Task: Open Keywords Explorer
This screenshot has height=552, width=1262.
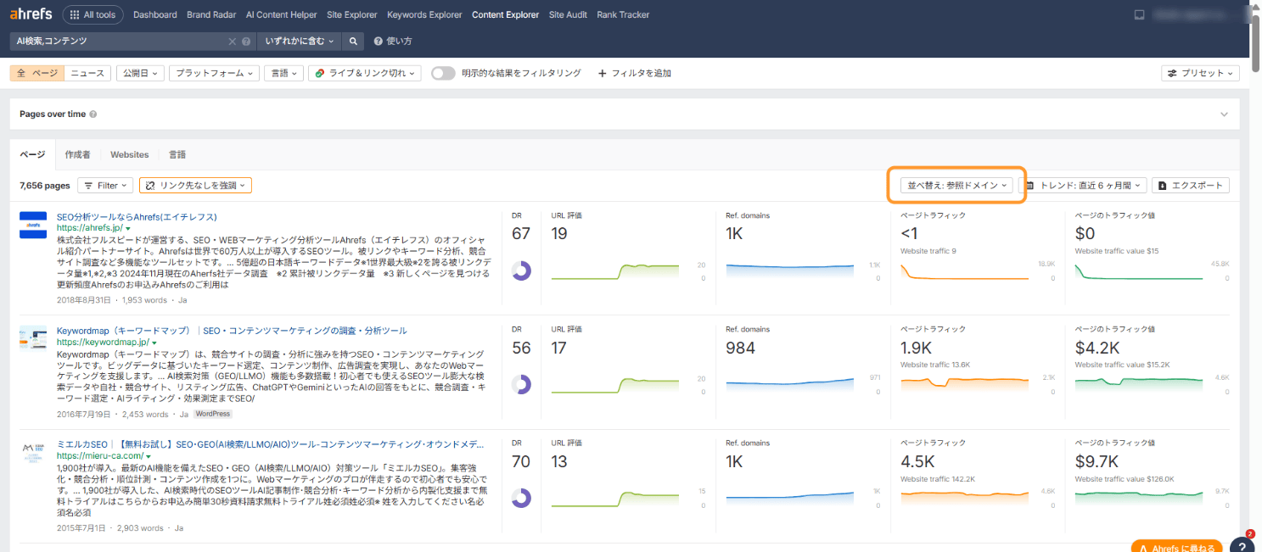Action: tap(424, 14)
